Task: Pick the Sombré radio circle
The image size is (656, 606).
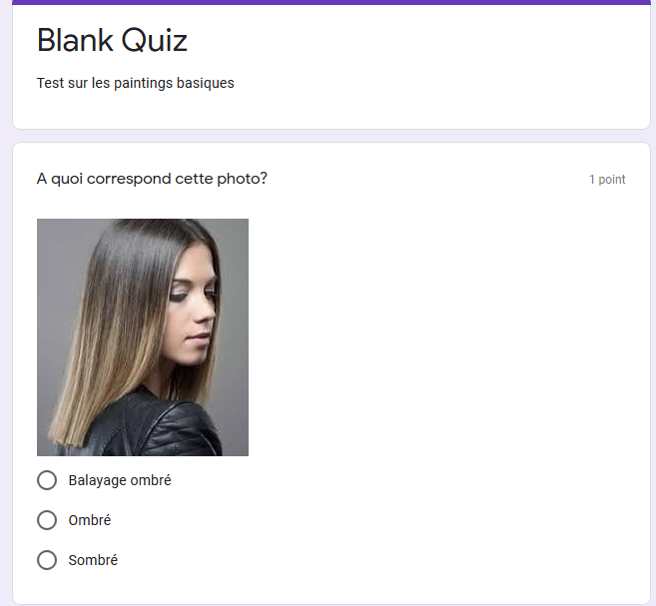Action: click(x=47, y=560)
